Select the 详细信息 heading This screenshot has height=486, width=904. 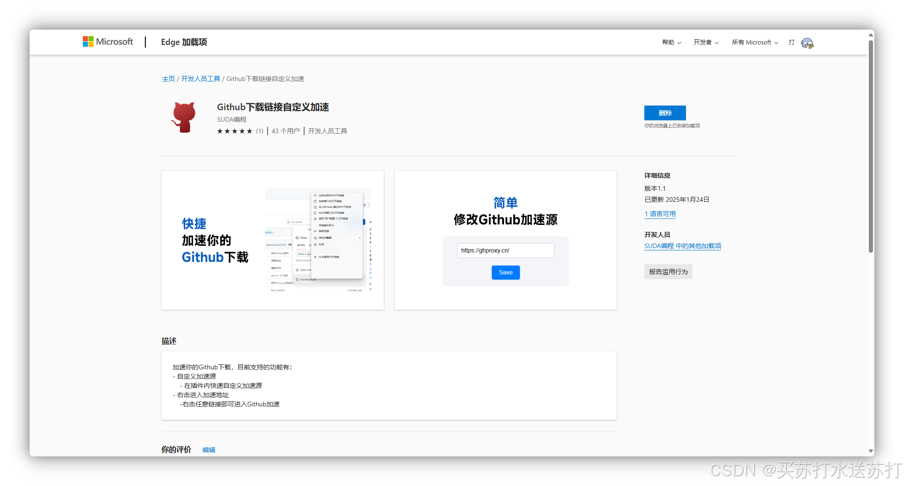pos(657,175)
